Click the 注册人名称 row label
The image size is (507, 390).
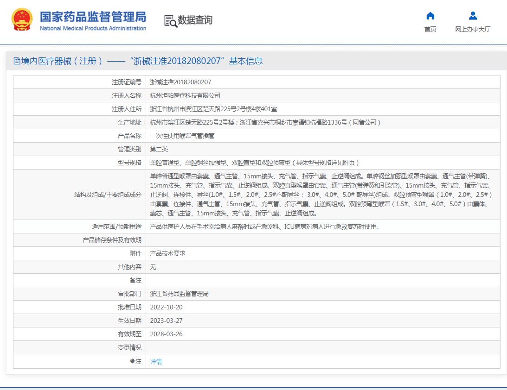click(x=127, y=95)
